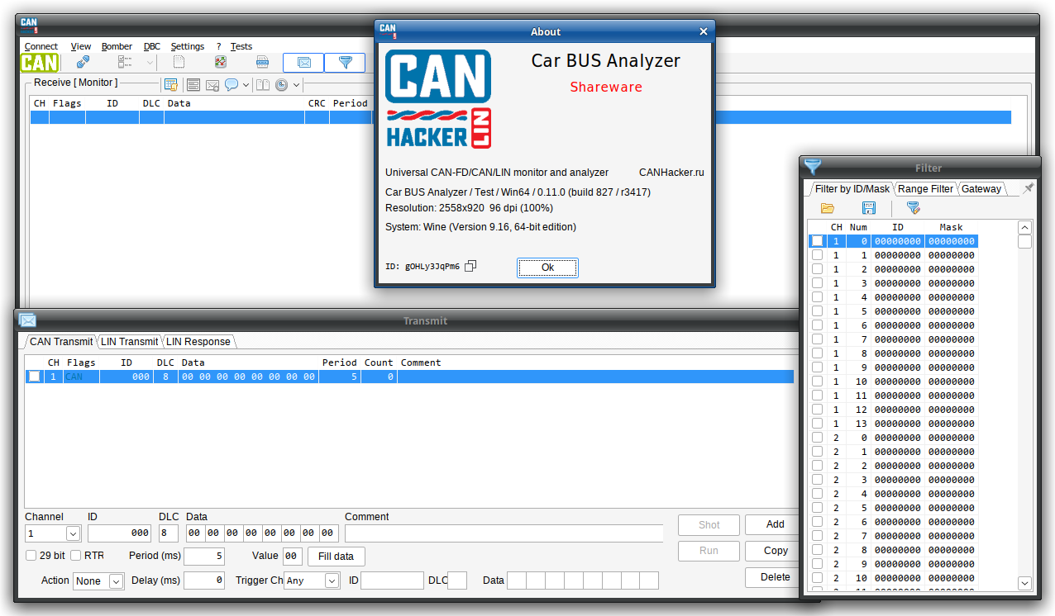The height and width of the screenshot is (616, 1055).
Task: Click the Period (ms) input field
Action: pos(204,557)
